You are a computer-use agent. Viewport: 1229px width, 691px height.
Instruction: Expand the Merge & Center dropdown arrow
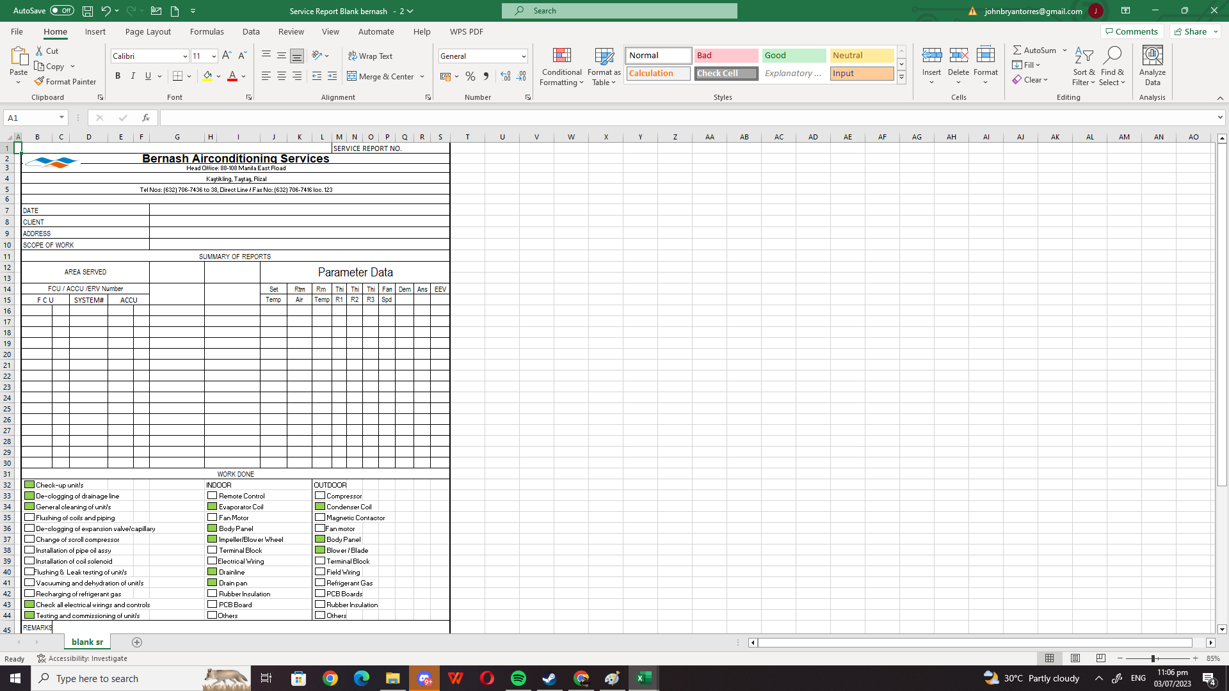422,77
